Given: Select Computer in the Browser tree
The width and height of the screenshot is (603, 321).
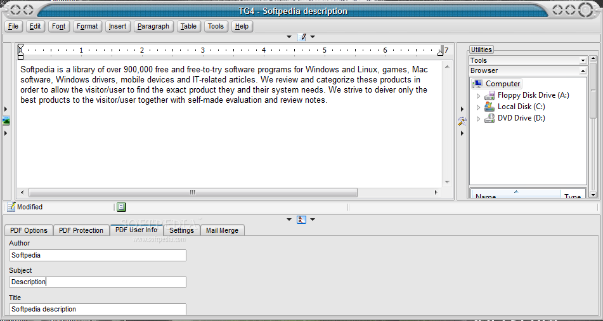Looking at the screenshot, I should click(503, 84).
